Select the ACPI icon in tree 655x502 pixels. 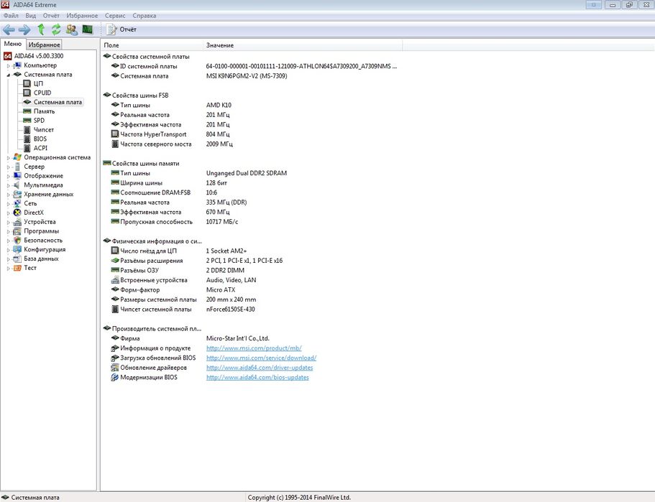[x=27, y=148]
